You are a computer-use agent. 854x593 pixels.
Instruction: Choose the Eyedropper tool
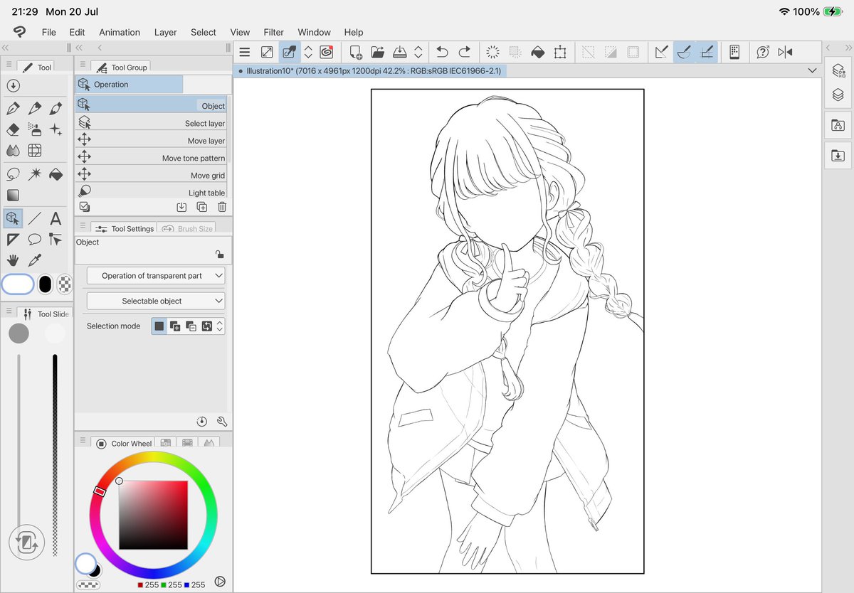point(34,260)
